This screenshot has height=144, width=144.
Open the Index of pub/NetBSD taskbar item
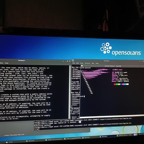click(x=73, y=138)
